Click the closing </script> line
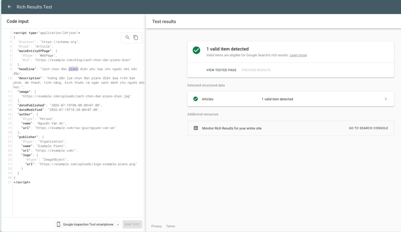Screen dimensions: 401x232 point(22,182)
